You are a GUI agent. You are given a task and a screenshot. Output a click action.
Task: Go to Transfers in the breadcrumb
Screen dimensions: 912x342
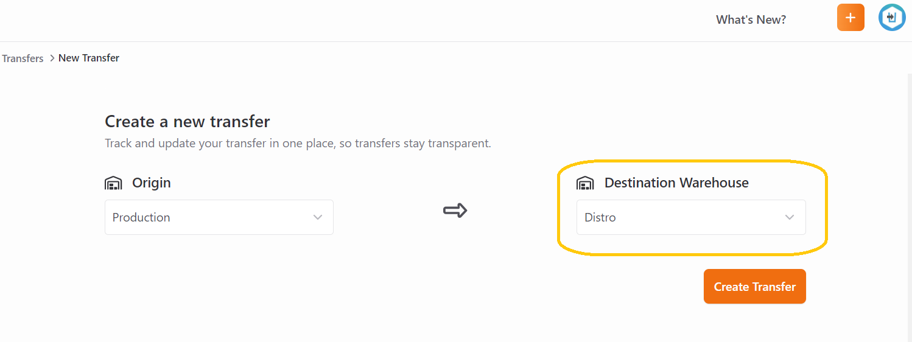pos(23,58)
